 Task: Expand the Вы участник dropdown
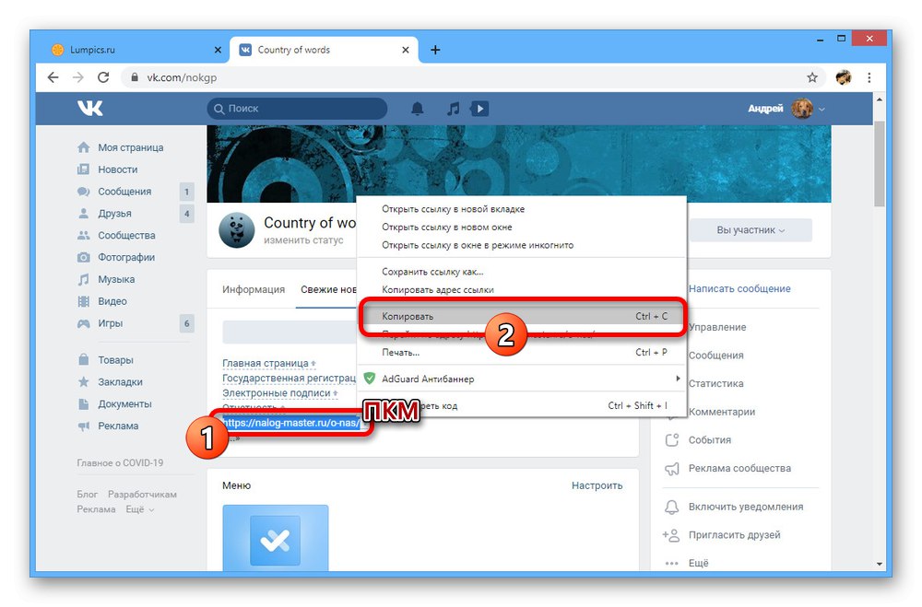[x=751, y=229]
